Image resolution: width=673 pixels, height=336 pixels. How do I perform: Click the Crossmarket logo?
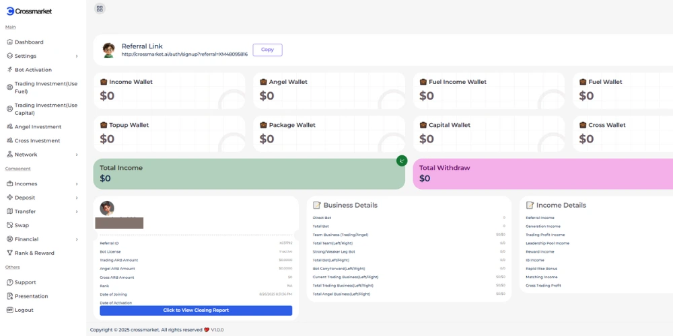(x=29, y=11)
